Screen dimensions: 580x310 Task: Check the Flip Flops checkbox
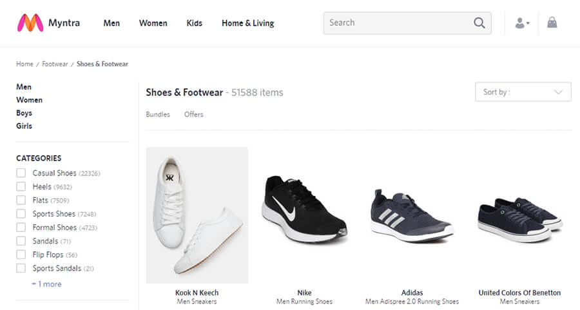coord(21,255)
